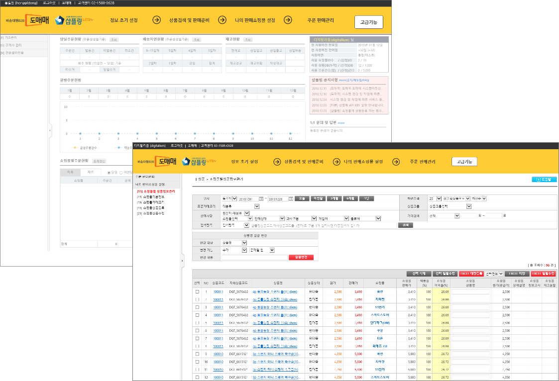This screenshot has height=381, width=559.
Task: Select the [11] 쇼핑몰별 상품정보관리 sidebar item
Action: [156, 191]
